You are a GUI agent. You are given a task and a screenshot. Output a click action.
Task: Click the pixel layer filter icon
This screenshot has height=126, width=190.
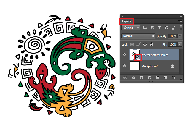[x=145, y=28]
